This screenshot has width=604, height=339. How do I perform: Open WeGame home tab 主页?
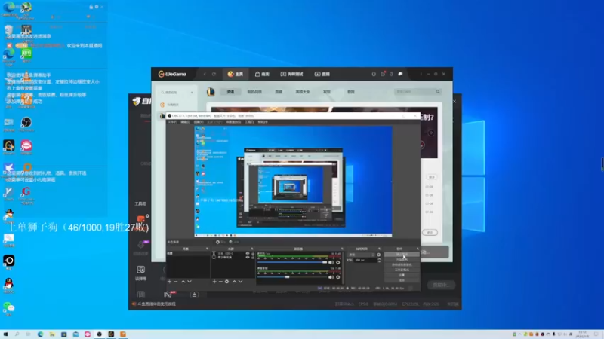[236, 74]
